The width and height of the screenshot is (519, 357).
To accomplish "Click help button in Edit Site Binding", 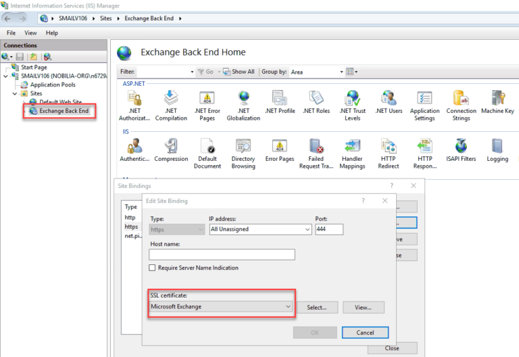I will 364,201.
